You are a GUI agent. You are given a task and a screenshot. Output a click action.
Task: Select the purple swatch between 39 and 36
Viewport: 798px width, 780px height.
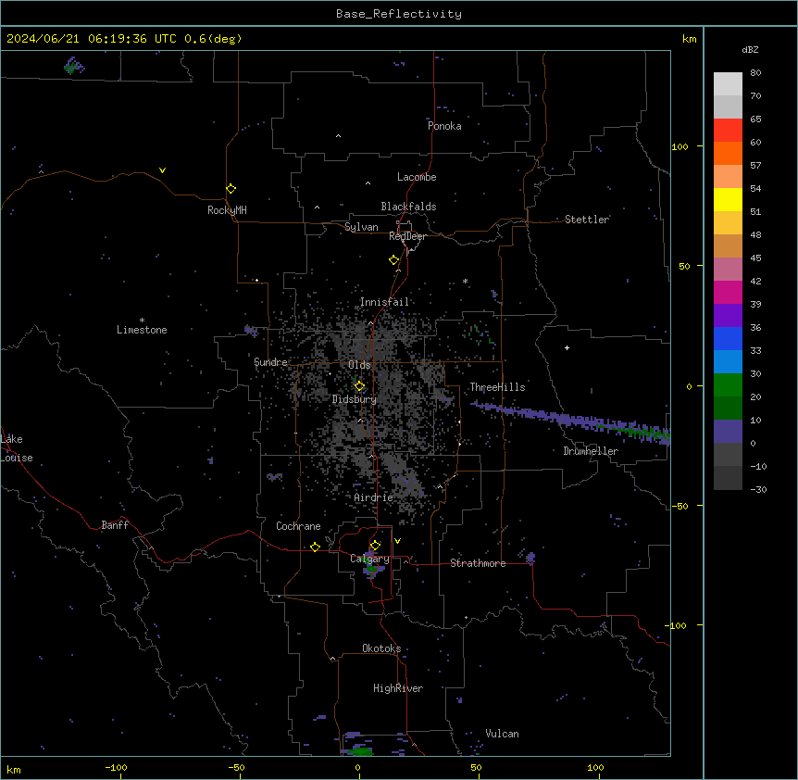[728, 316]
